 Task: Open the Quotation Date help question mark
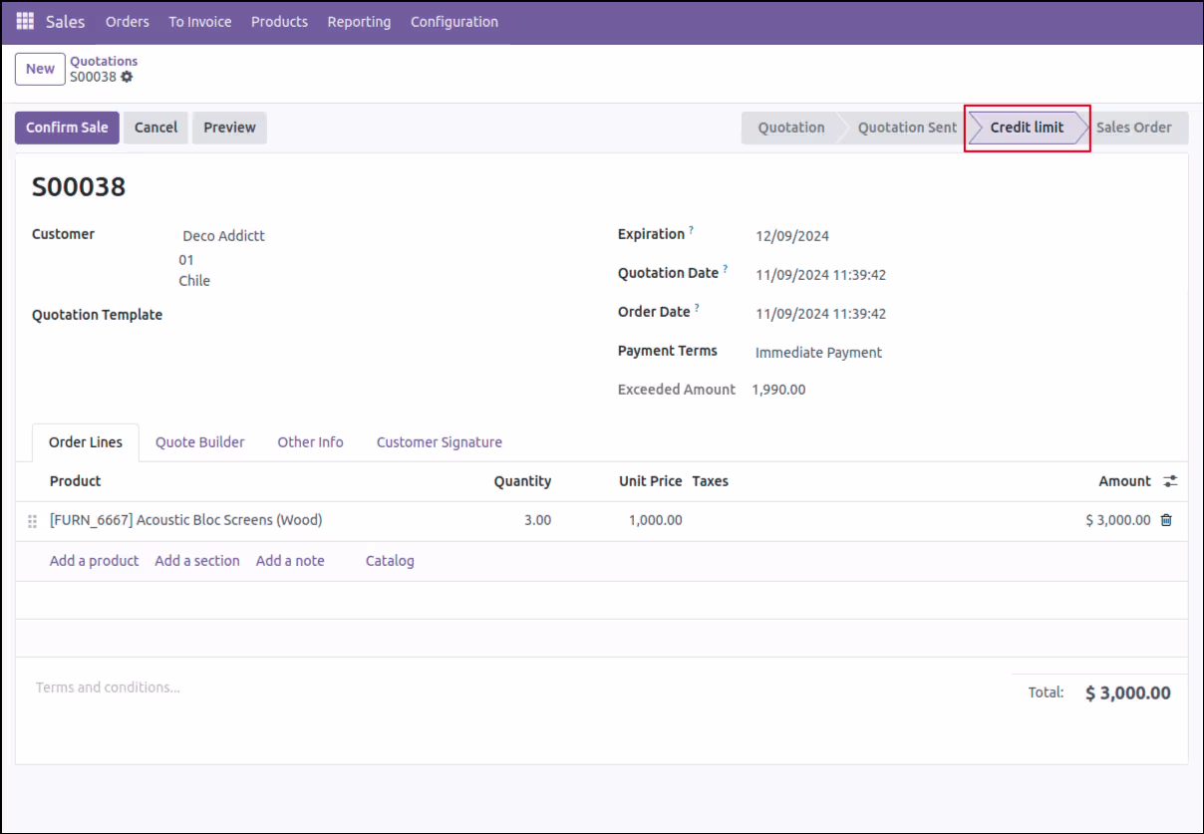(726, 269)
